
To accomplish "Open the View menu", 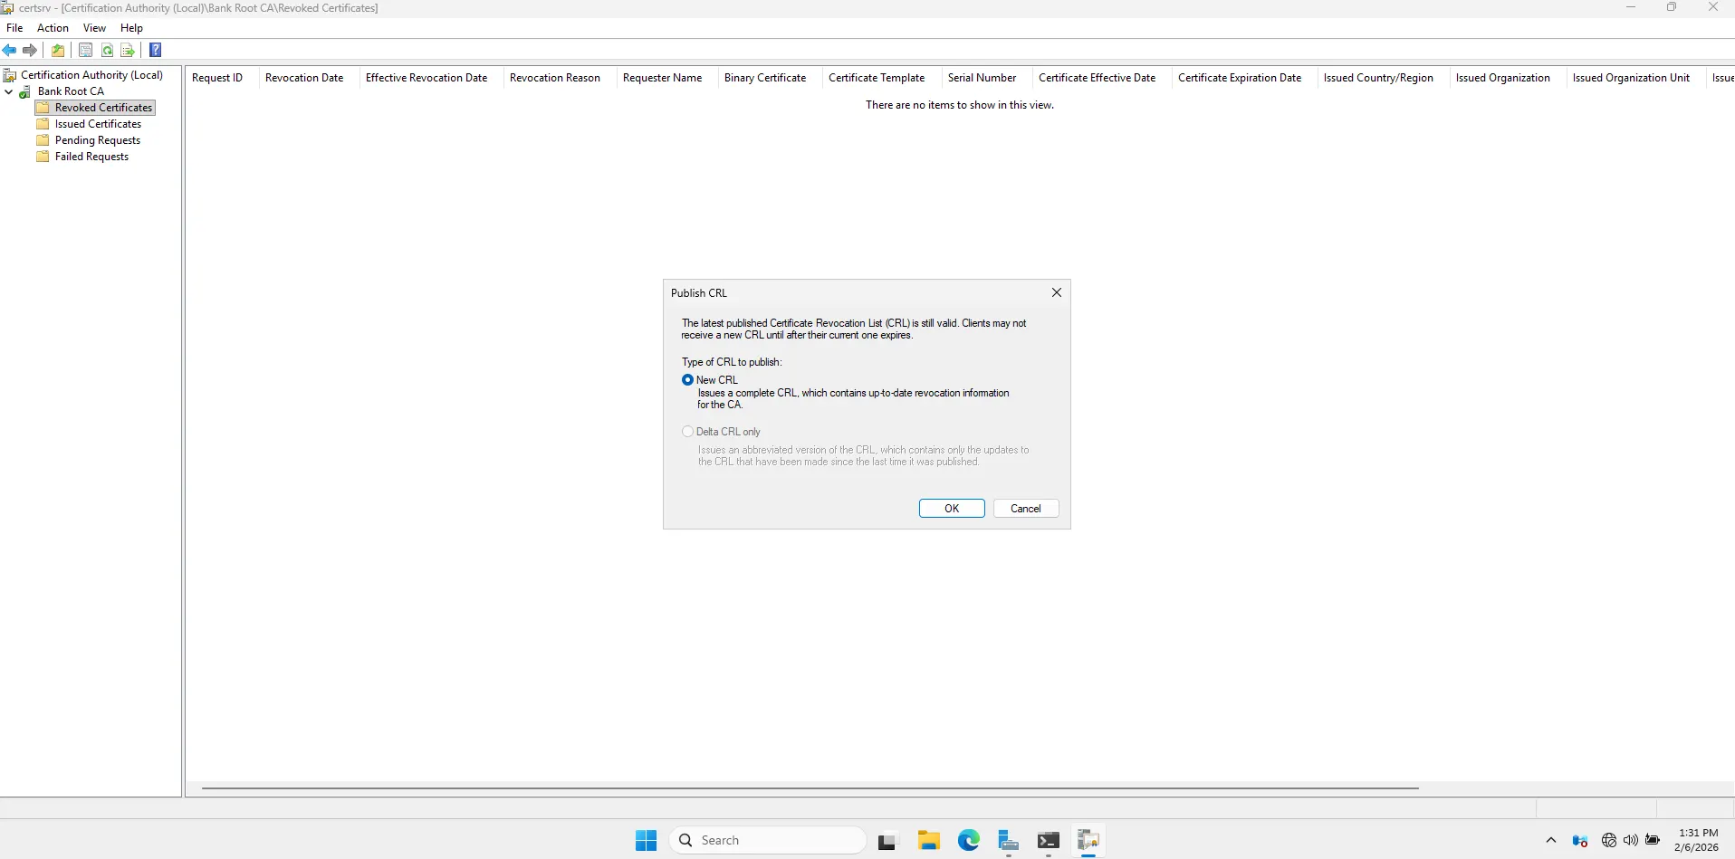I will (x=94, y=28).
